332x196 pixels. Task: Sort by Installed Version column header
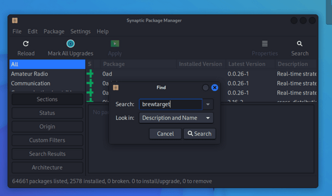click(201, 64)
